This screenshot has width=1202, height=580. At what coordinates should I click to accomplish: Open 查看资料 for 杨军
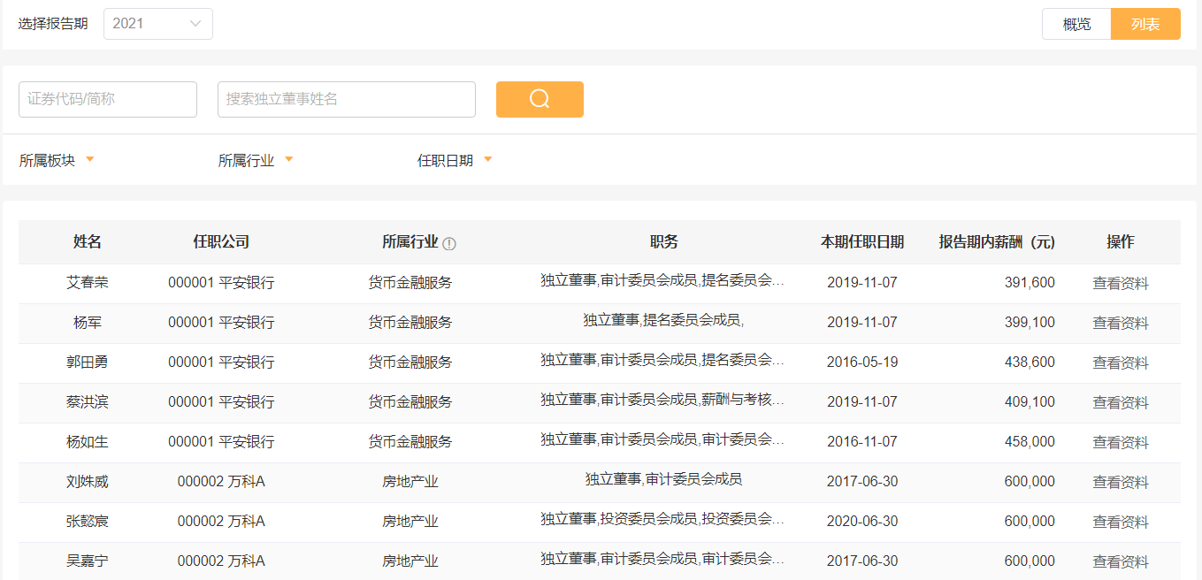1121,323
